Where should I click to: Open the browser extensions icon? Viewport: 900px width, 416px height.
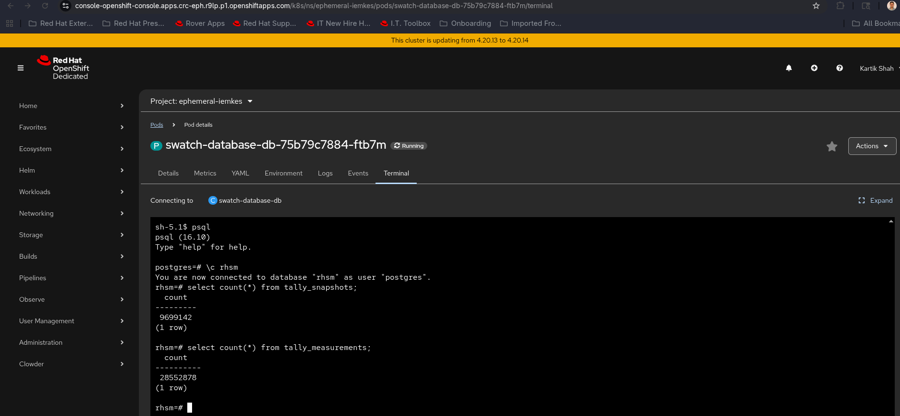840,6
